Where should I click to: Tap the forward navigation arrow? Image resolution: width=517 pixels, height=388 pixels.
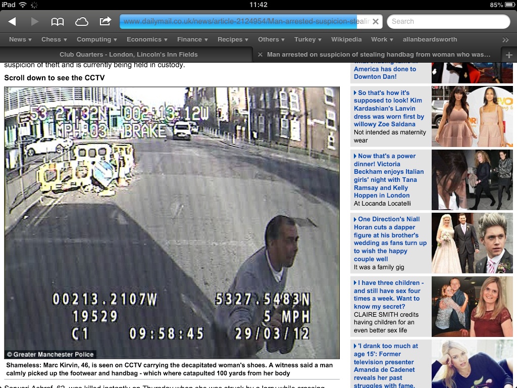(x=35, y=21)
